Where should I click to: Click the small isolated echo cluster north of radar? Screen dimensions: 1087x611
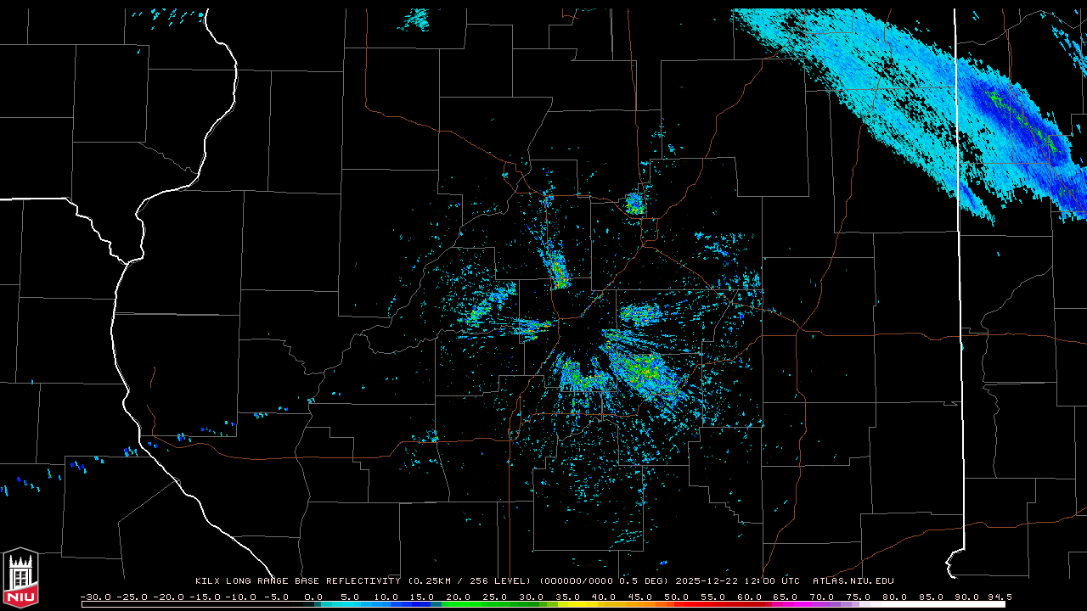pyautogui.click(x=634, y=204)
